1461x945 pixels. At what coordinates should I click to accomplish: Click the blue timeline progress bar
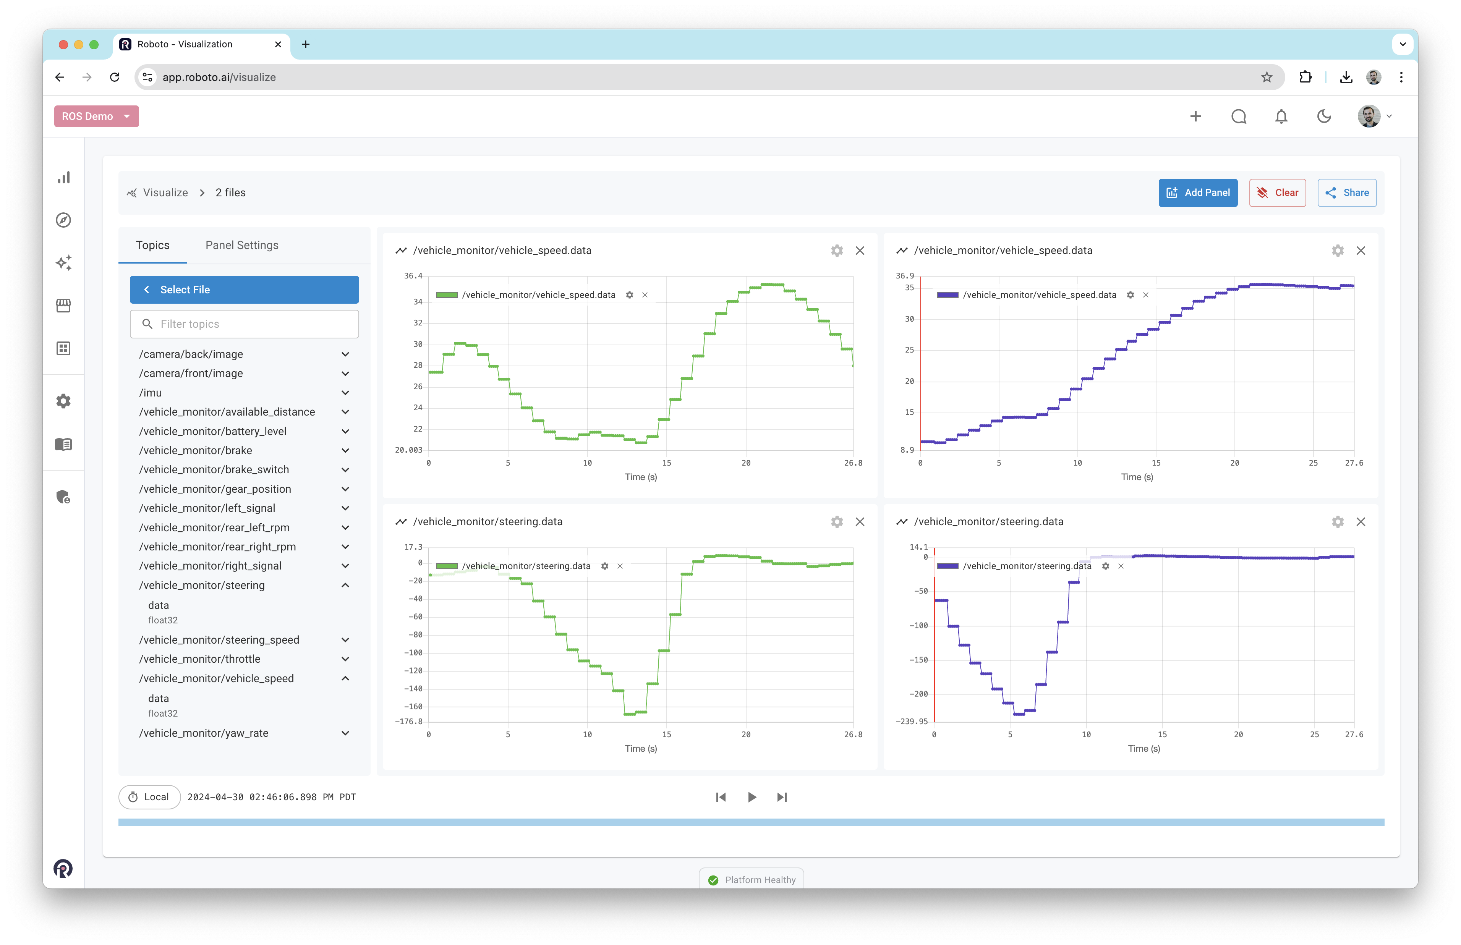pos(751,823)
